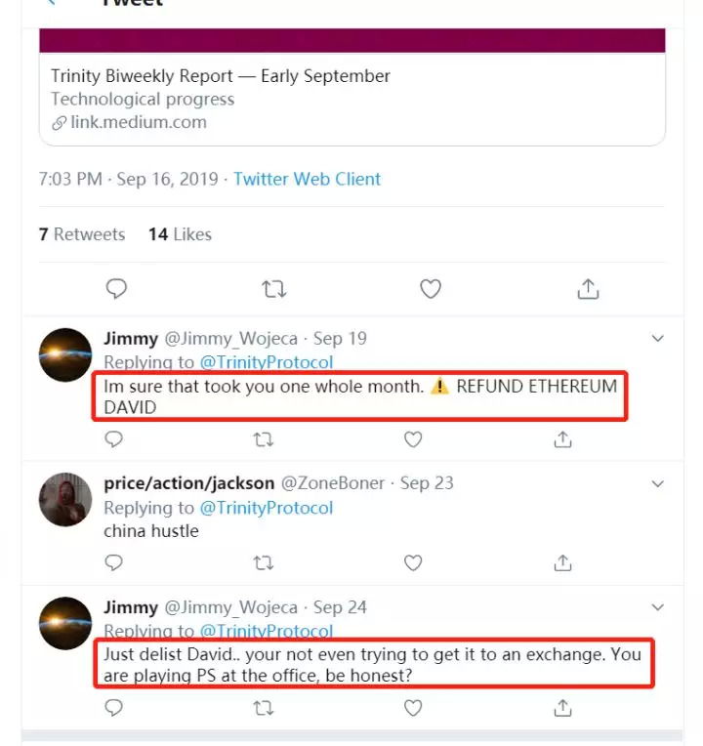View the 14 Likes list
The height and width of the screenshot is (746, 703).
180,234
